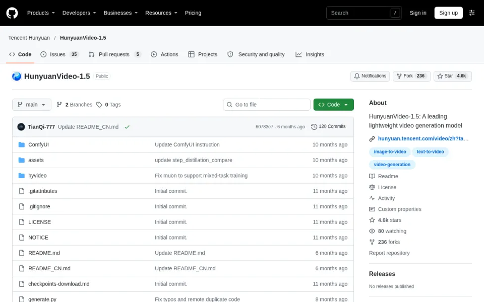Open the GitHub home logo
The height and width of the screenshot is (302, 484).
(12, 13)
